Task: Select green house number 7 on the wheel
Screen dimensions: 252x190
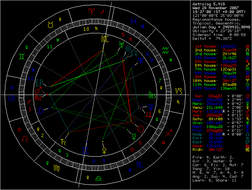Action: pyautogui.click(x=160, y=80)
